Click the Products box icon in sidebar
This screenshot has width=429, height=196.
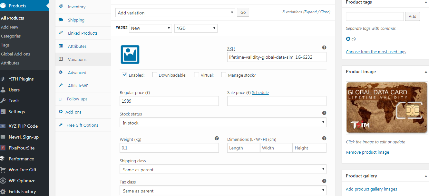(x=3, y=6)
